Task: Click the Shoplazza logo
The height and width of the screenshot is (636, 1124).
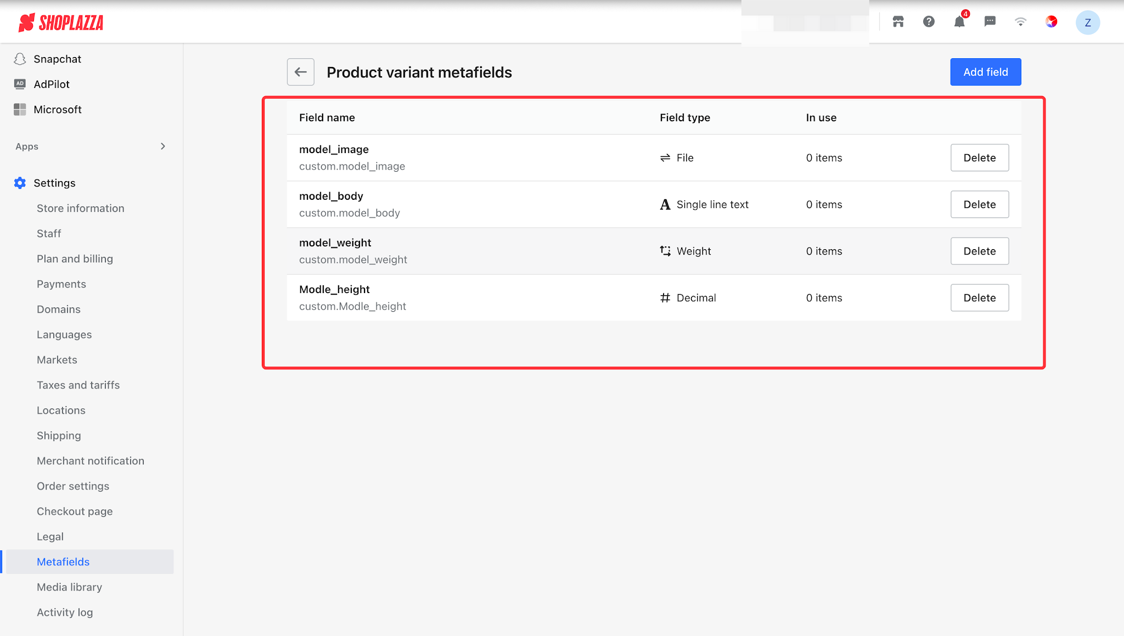Action: (x=61, y=22)
